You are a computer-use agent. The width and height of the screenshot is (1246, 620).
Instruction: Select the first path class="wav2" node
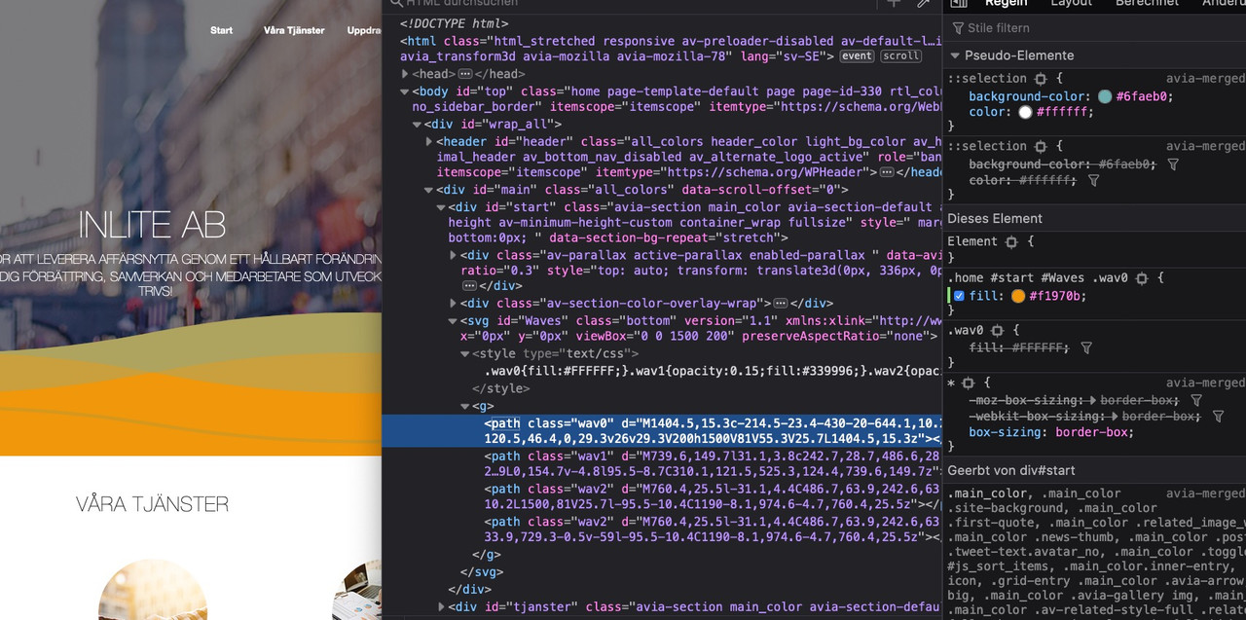click(x=713, y=497)
